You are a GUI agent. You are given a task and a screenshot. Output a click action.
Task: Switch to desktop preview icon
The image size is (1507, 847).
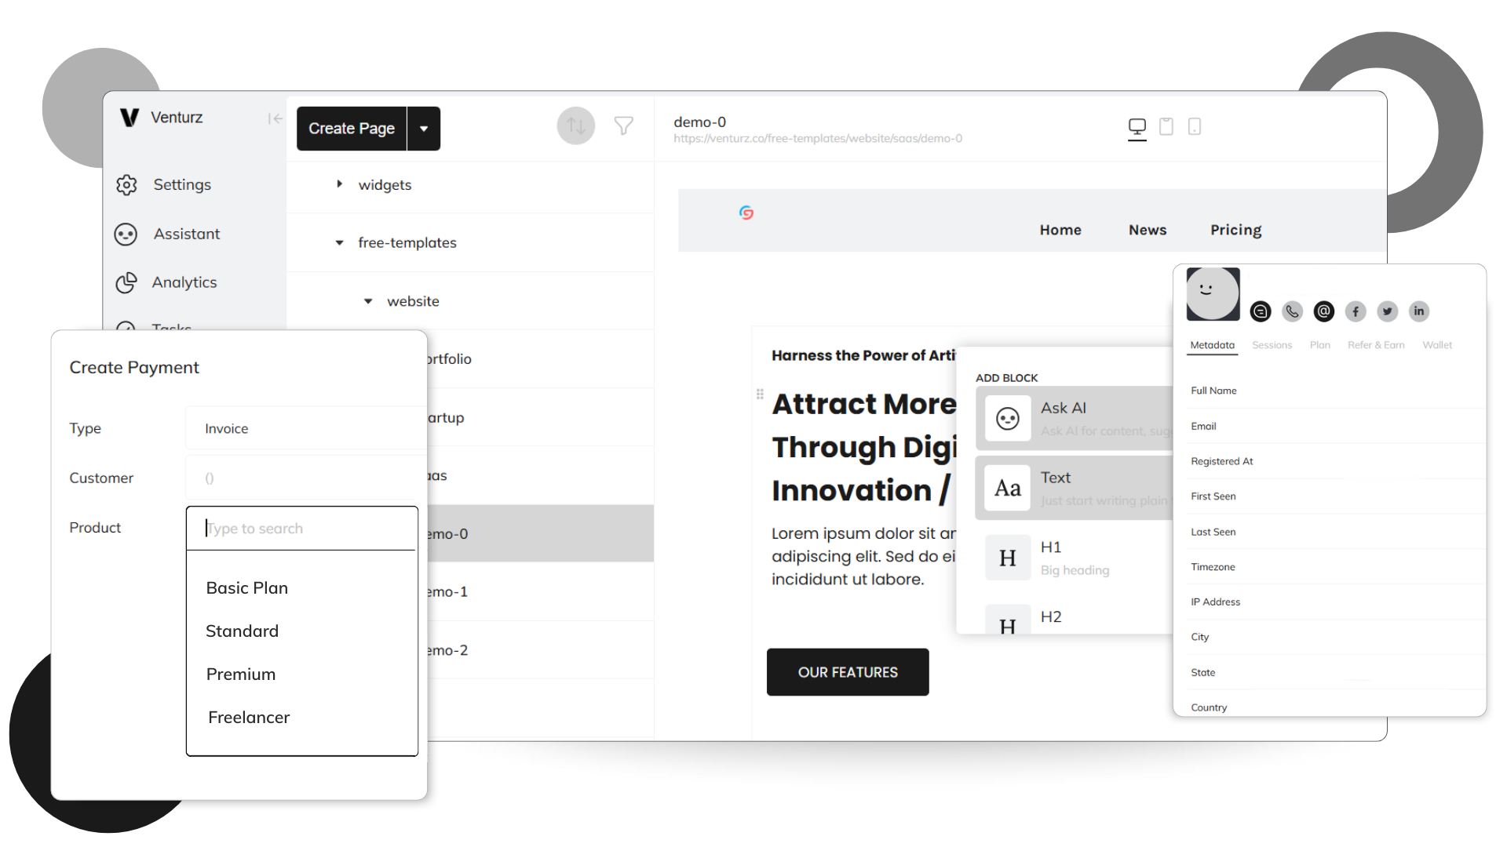tap(1137, 127)
